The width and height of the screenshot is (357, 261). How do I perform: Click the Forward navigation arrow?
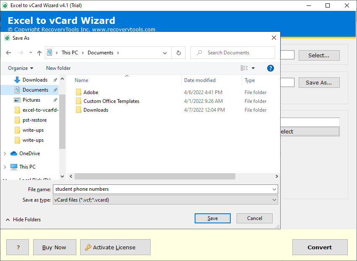click(21, 53)
